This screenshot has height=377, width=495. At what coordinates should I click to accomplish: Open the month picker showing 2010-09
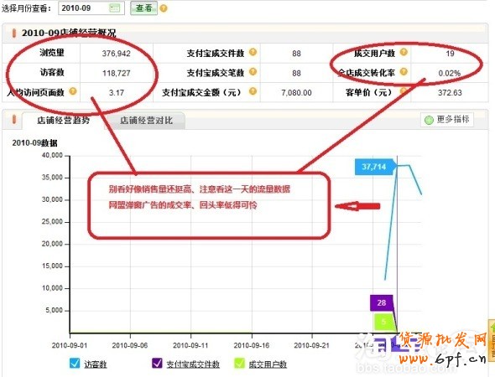click(x=91, y=8)
